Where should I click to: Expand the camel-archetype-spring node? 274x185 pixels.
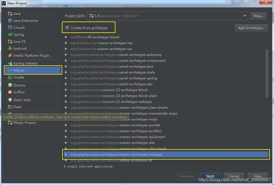66,78
